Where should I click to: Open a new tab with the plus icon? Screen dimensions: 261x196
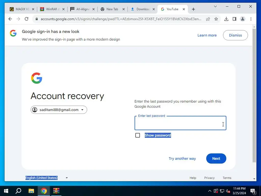tap(193, 9)
